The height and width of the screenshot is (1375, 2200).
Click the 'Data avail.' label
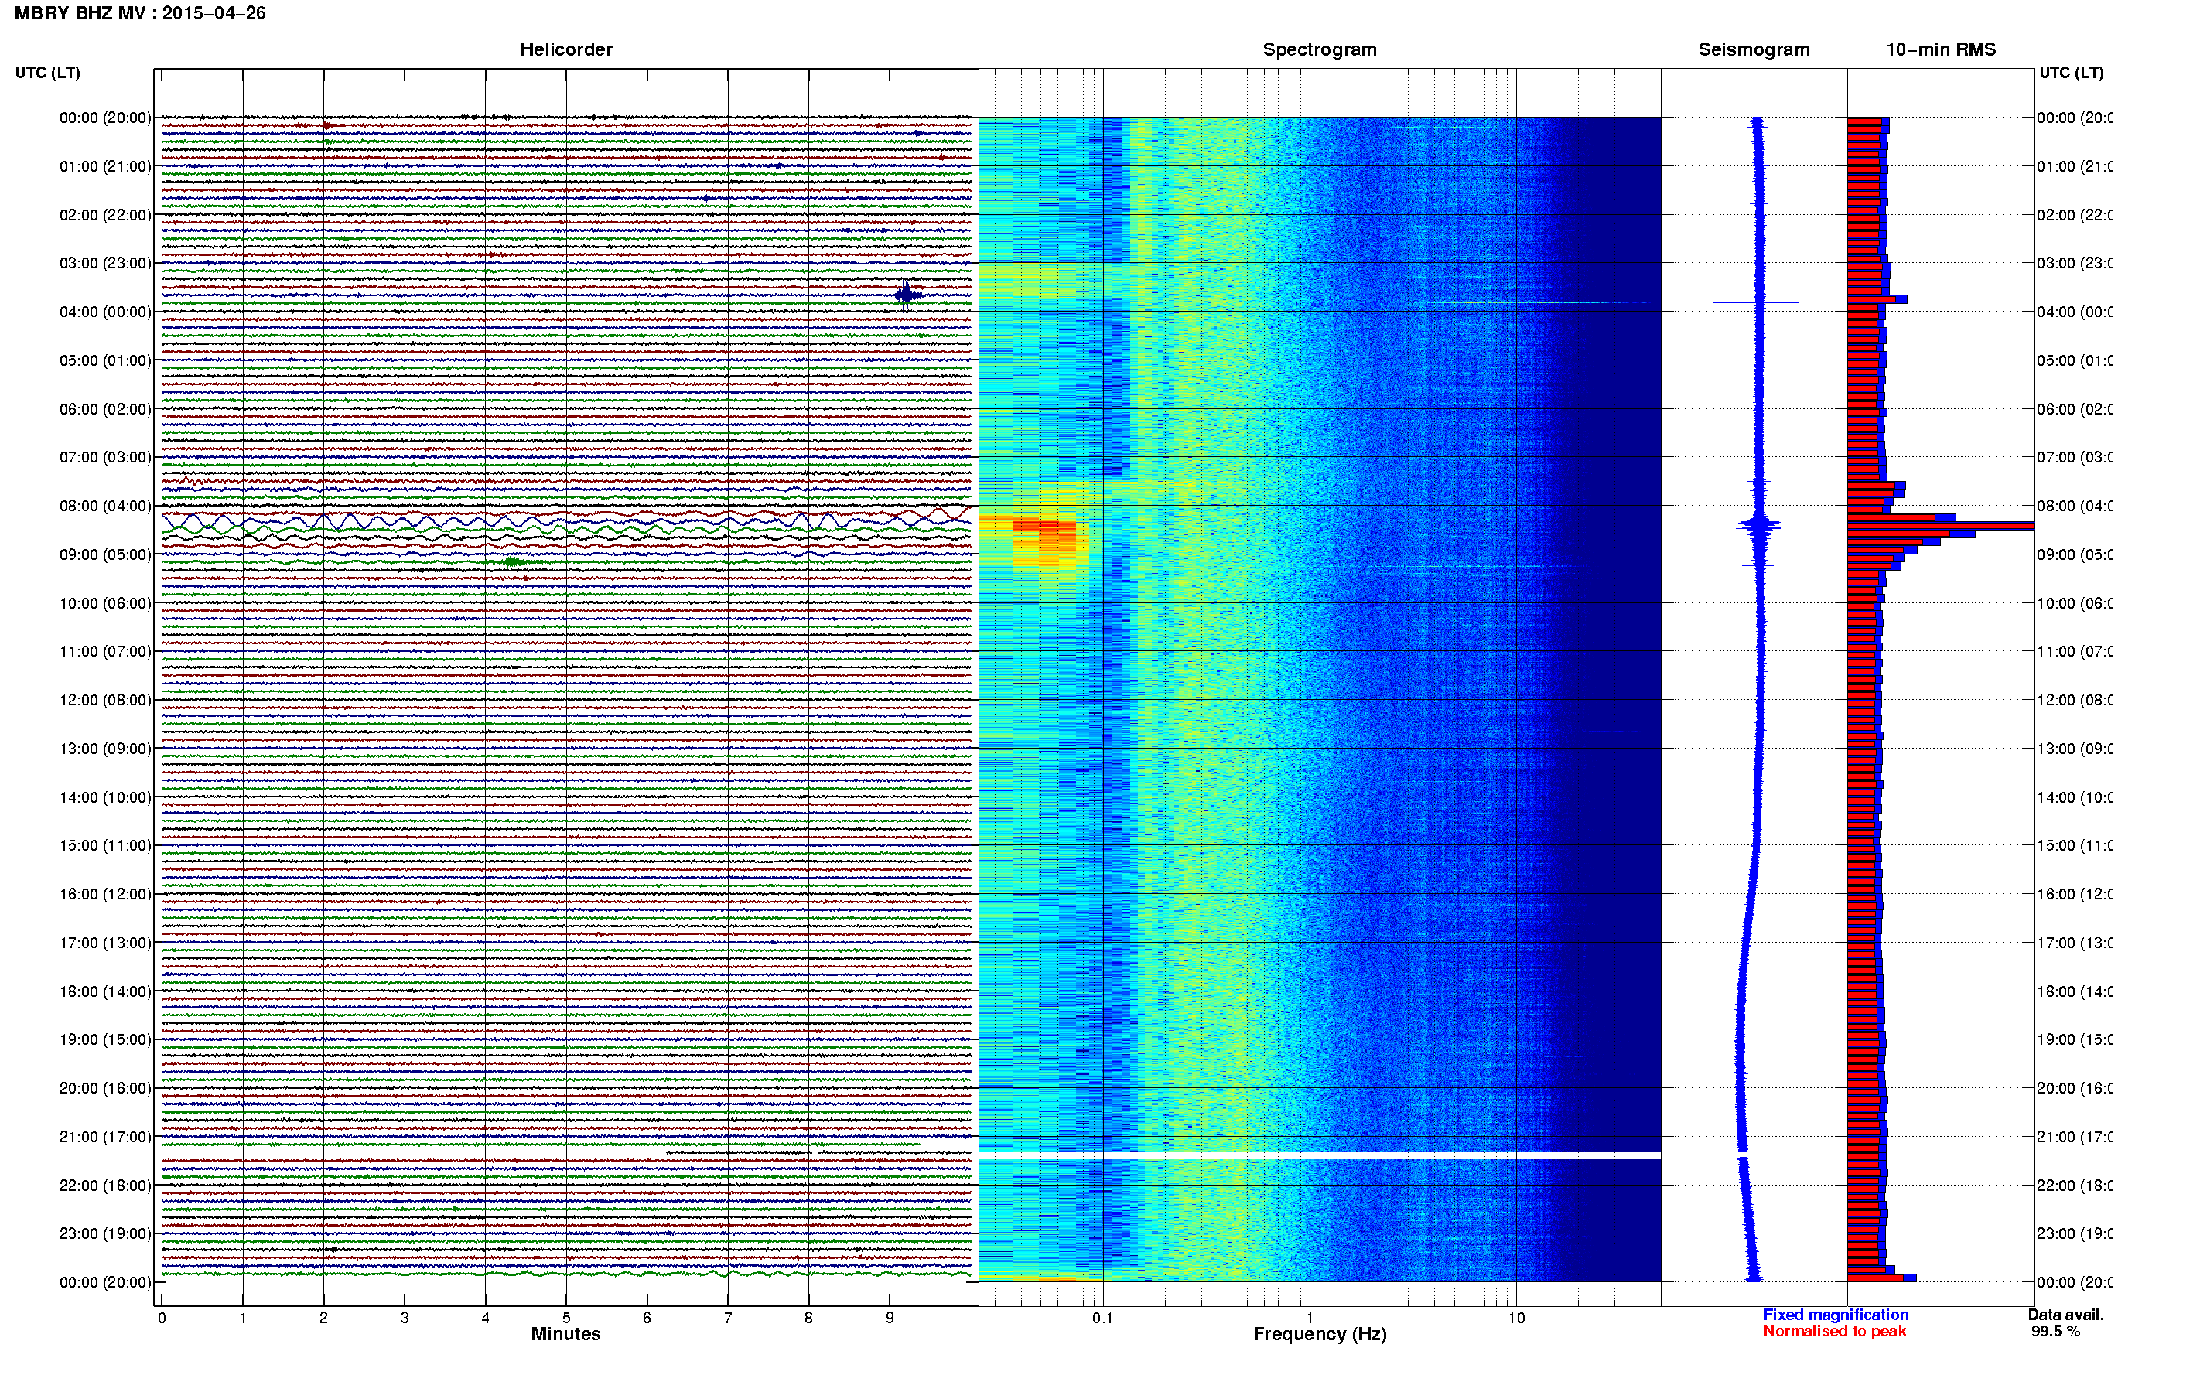tap(2065, 1315)
